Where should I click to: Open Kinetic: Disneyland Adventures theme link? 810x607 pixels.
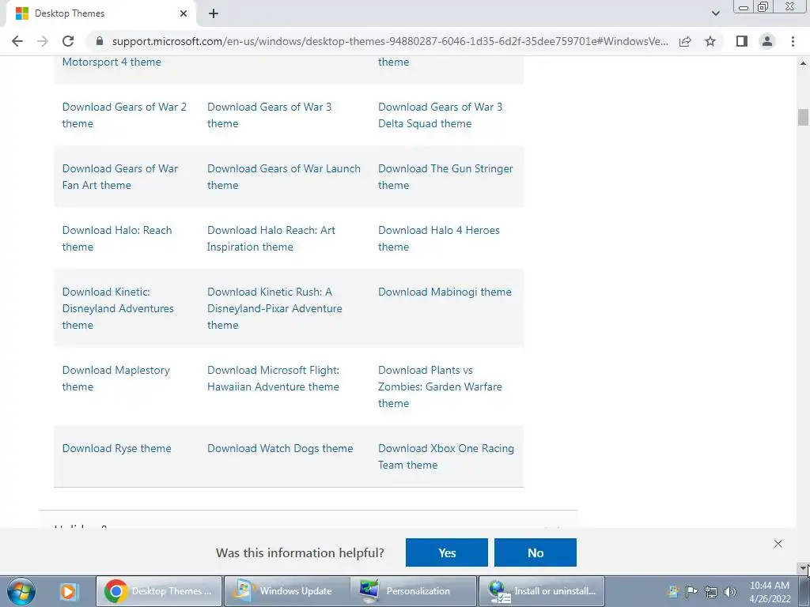pos(118,308)
